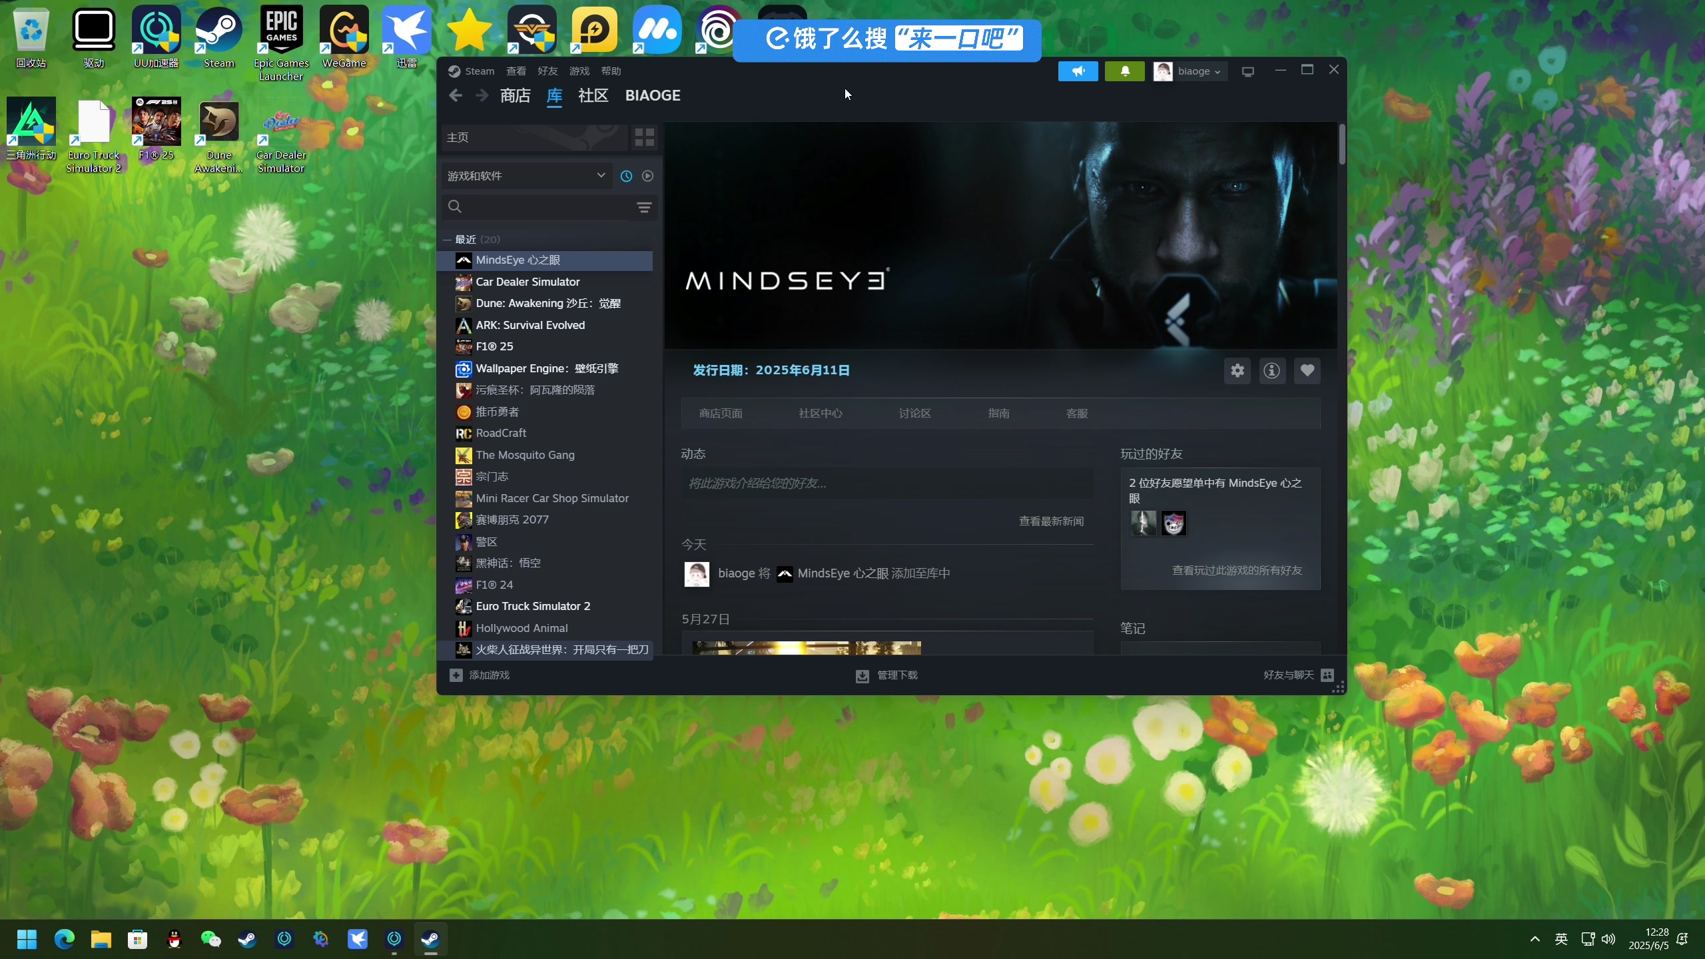
Task: Go to the 商店 page
Action: [515, 96]
